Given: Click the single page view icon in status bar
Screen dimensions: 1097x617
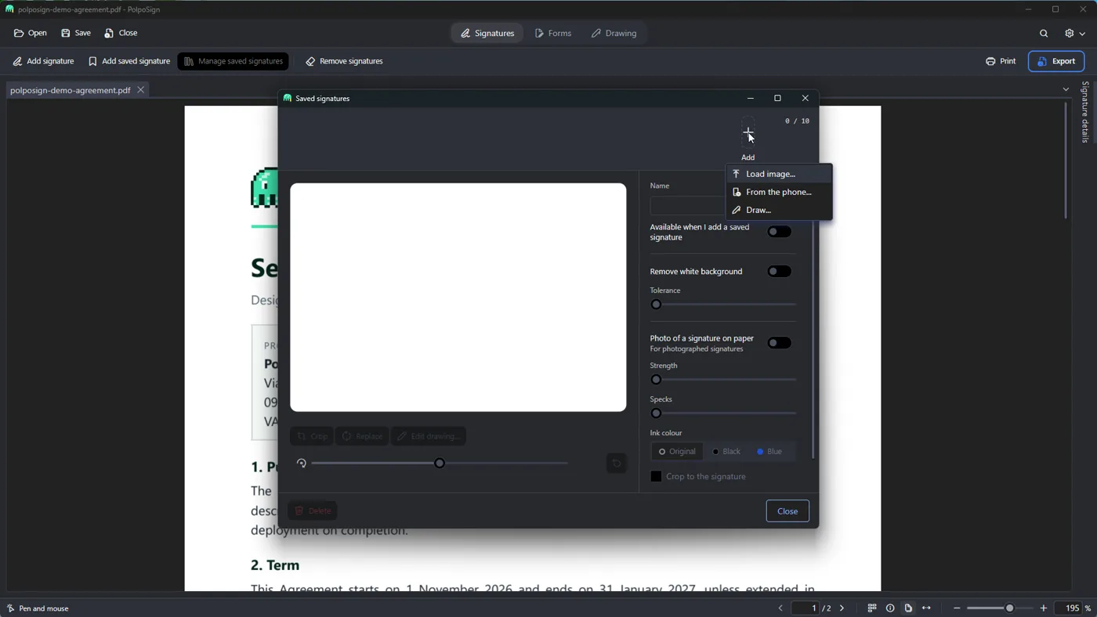Looking at the screenshot, I should (908, 608).
